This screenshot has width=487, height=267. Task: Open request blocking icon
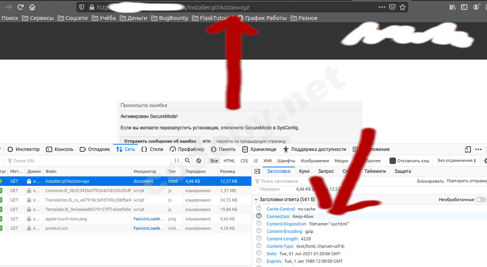tap(199, 161)
